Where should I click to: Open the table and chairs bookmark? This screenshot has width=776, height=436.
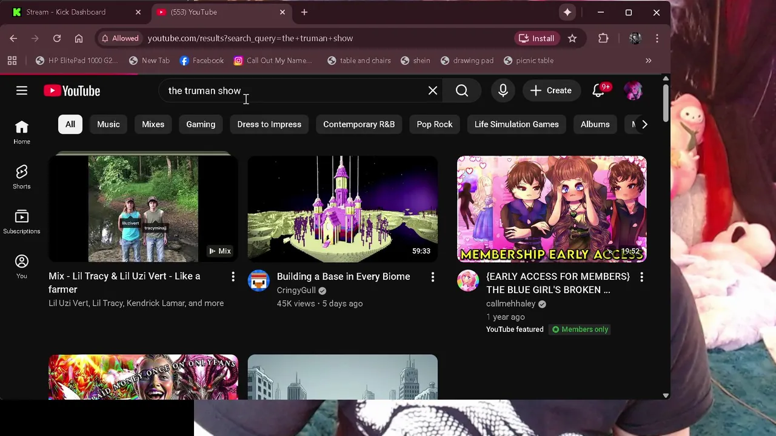point(359,61)
